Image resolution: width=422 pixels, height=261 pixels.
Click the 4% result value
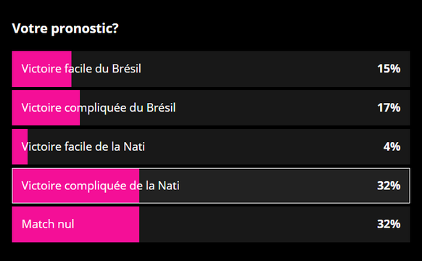tap(392, 146)
